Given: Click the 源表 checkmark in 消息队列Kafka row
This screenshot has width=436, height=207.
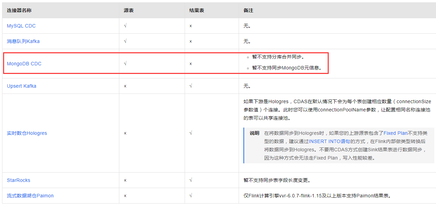Looking at the screenshot, I should [x=125, y=41].
